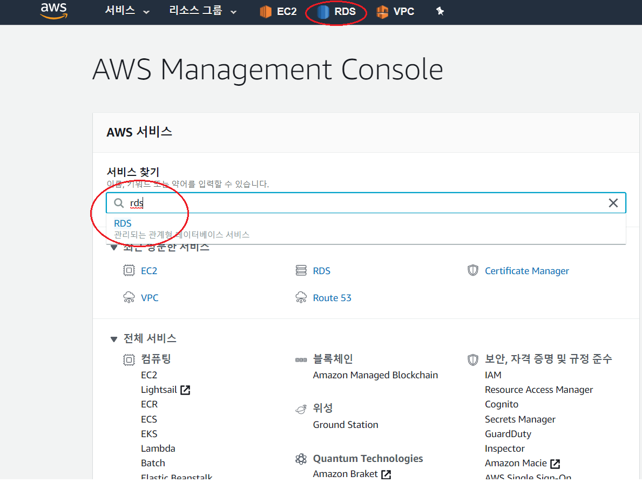642x483 pixels.
Task: Collapse the 전체 서비스 section
Action: tap(114, 339)
